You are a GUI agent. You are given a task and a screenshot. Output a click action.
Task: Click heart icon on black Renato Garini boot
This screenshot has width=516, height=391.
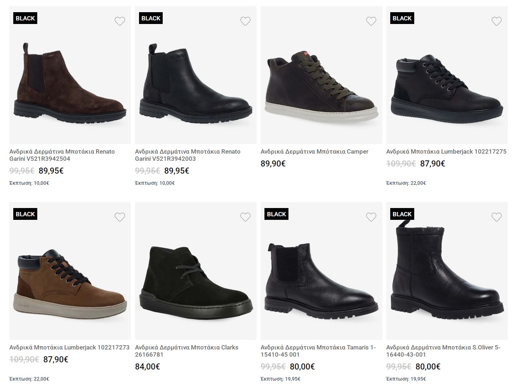pos(245,21)
